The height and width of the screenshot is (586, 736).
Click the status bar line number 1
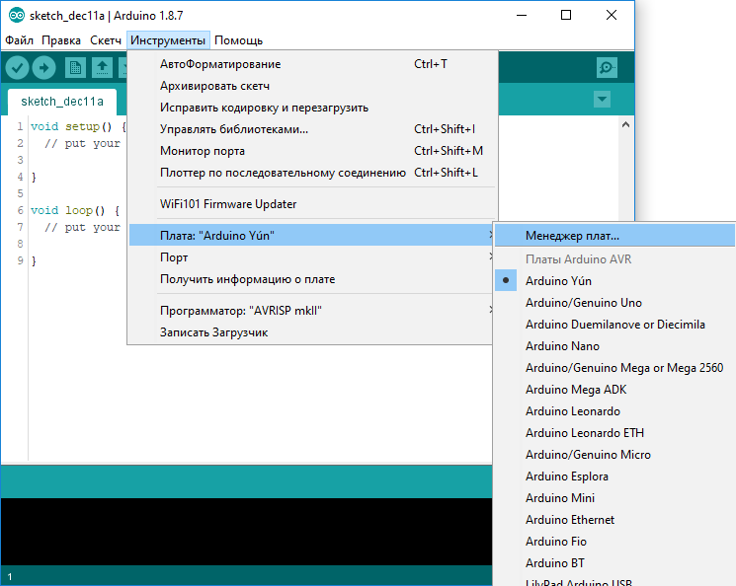click(x=10, y=576)
